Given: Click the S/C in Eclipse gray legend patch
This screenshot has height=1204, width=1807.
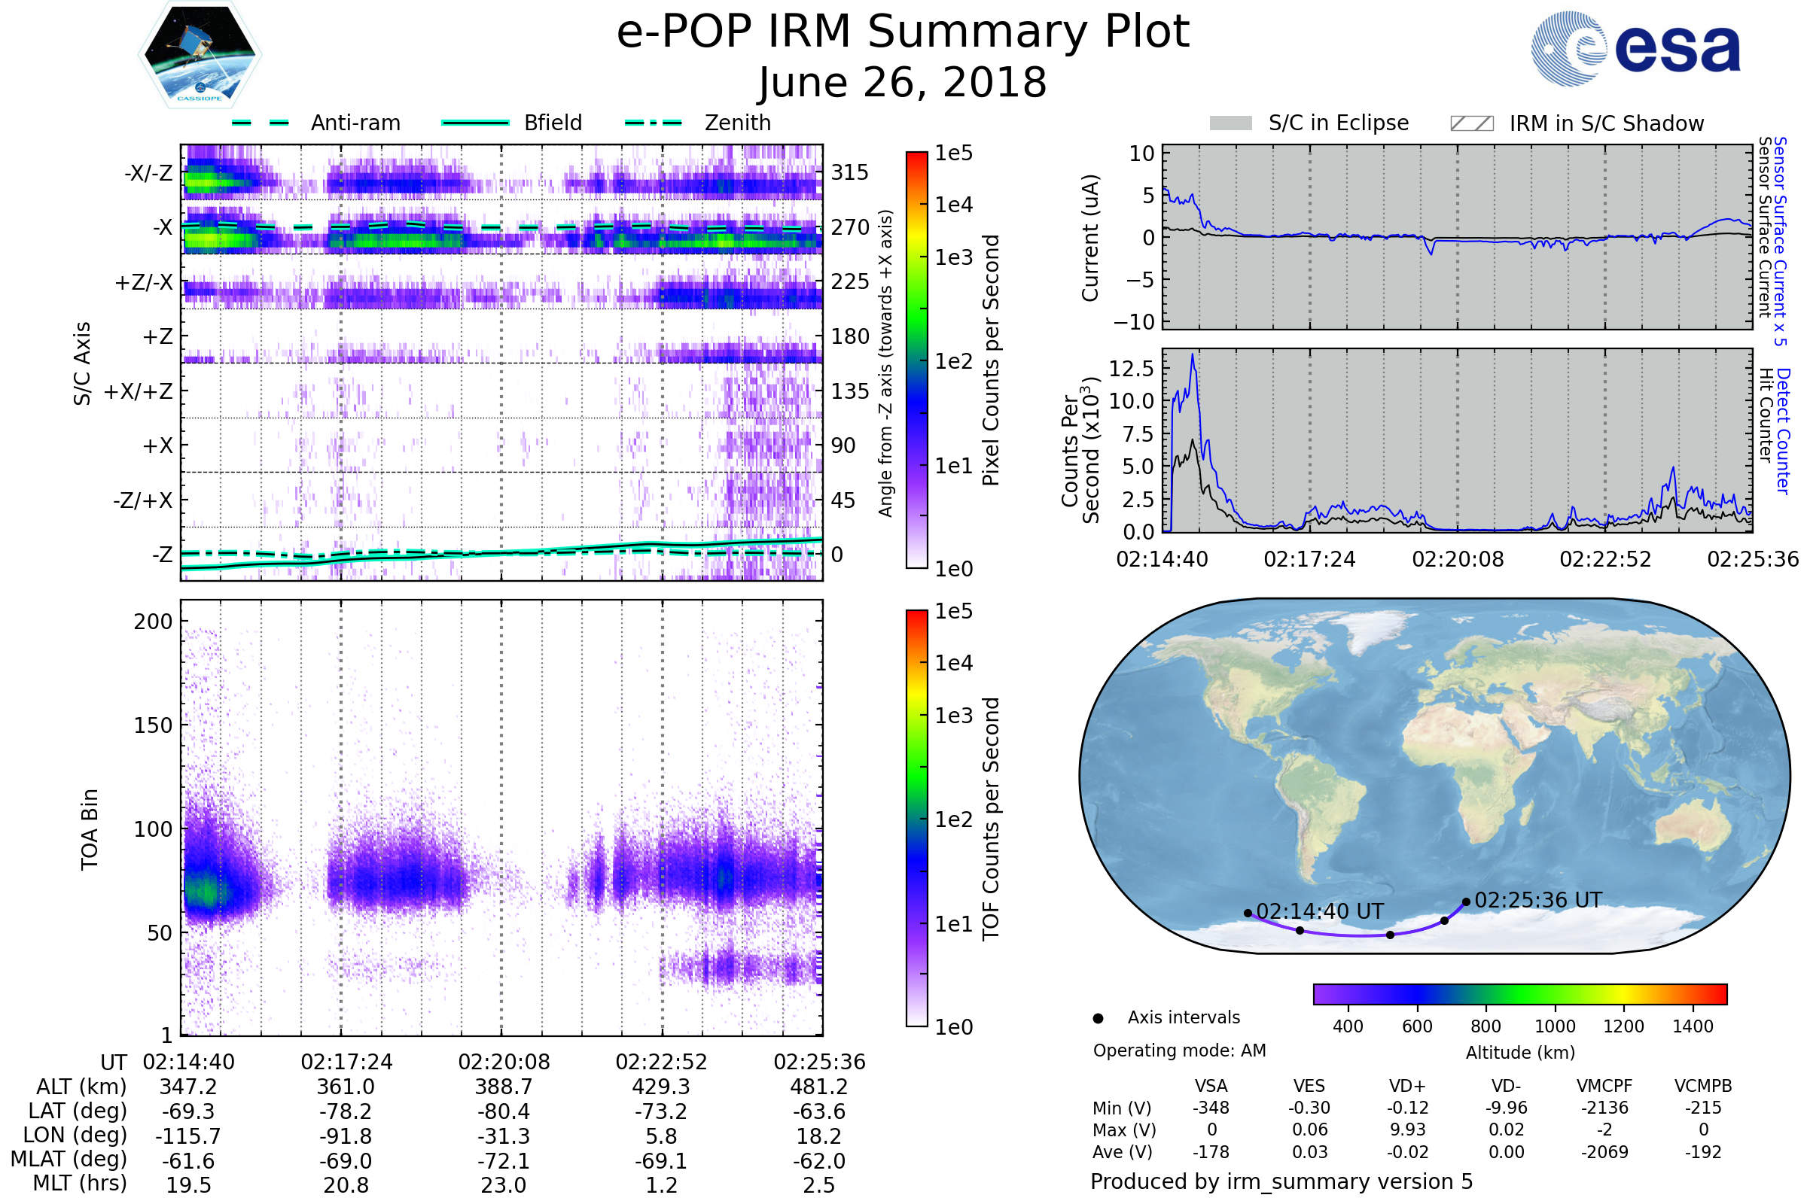Looking at the screenshot, I should 1231,123.
